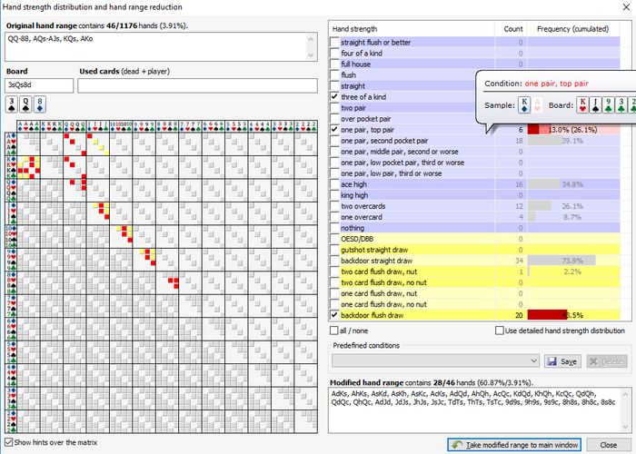
Task: Click the green arrow icon on Take modified range
Action: point(457,445)
